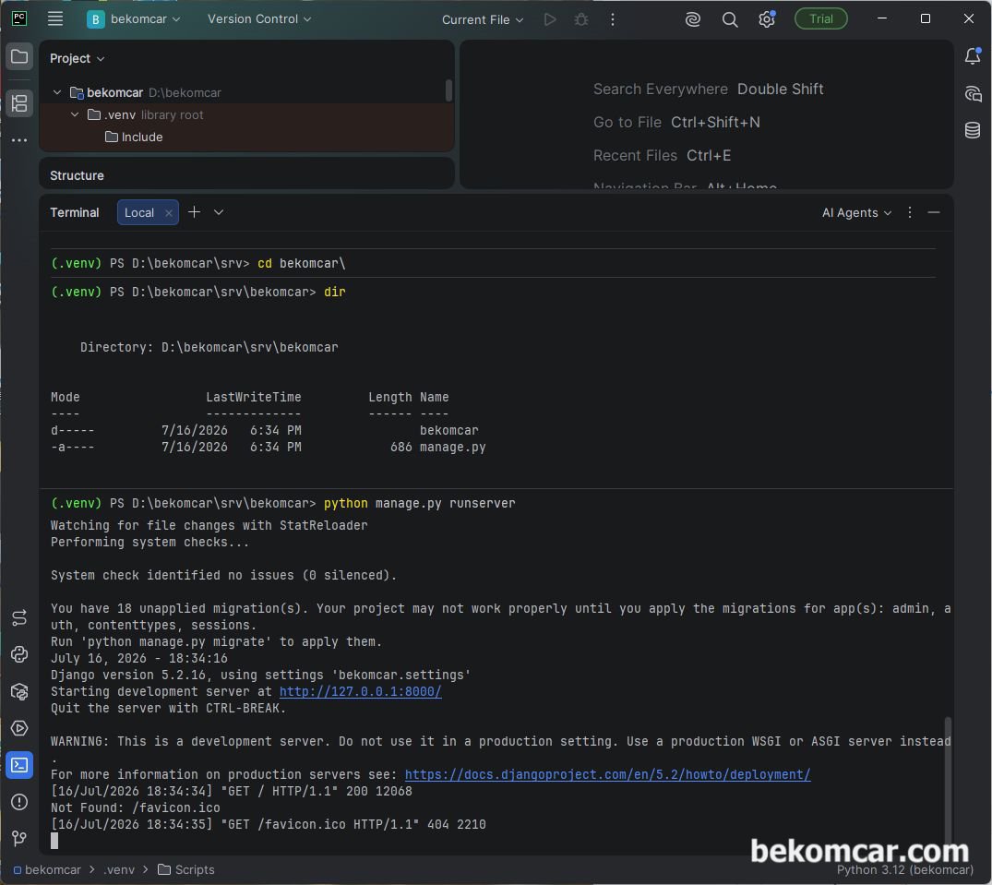This screenshot has height=885, width=992.
Task: Open Project view dropdown
Action: coord(78,58)
